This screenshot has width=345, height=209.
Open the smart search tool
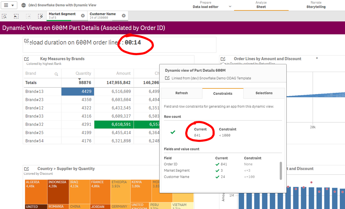pos(4,16)
